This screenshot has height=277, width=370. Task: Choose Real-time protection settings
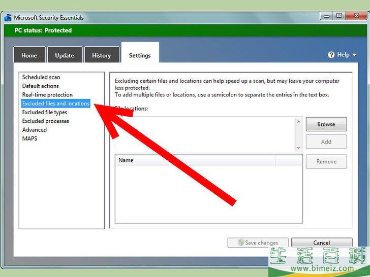[47, 95]
